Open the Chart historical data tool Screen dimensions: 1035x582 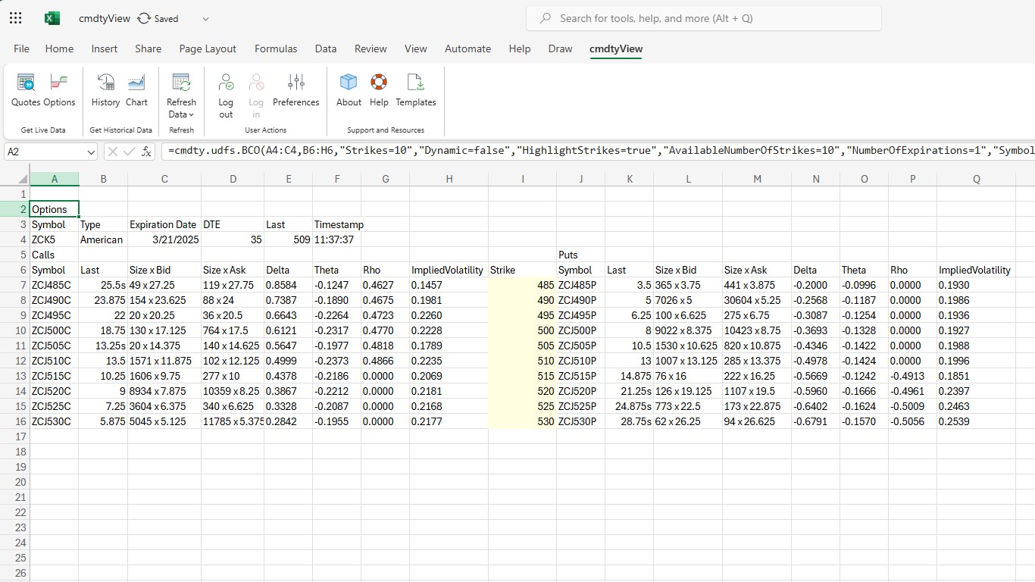(136, 90)
